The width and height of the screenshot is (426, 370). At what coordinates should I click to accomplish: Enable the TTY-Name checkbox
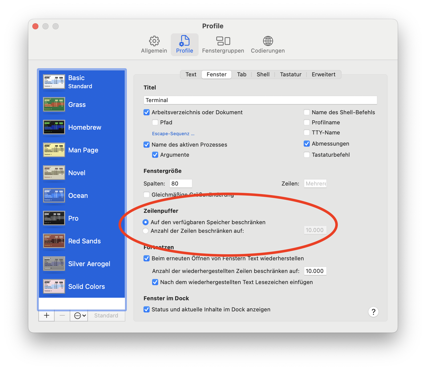click(x=306, y=132)
